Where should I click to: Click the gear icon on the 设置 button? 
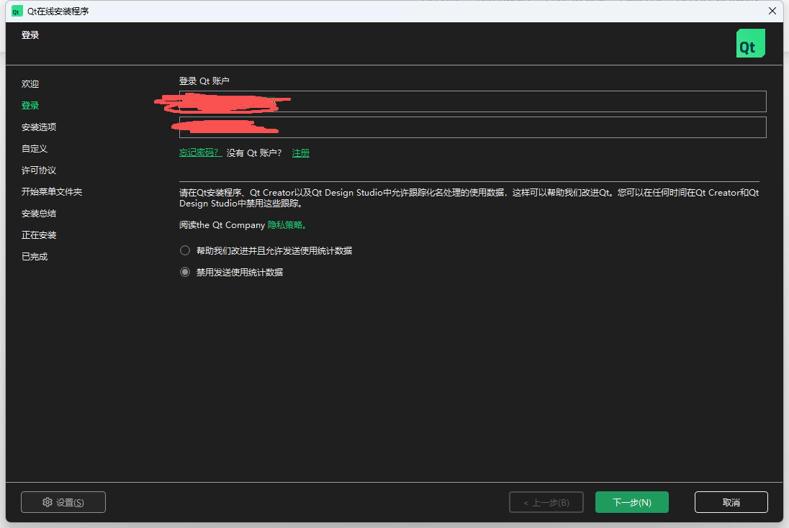(48, 502)
